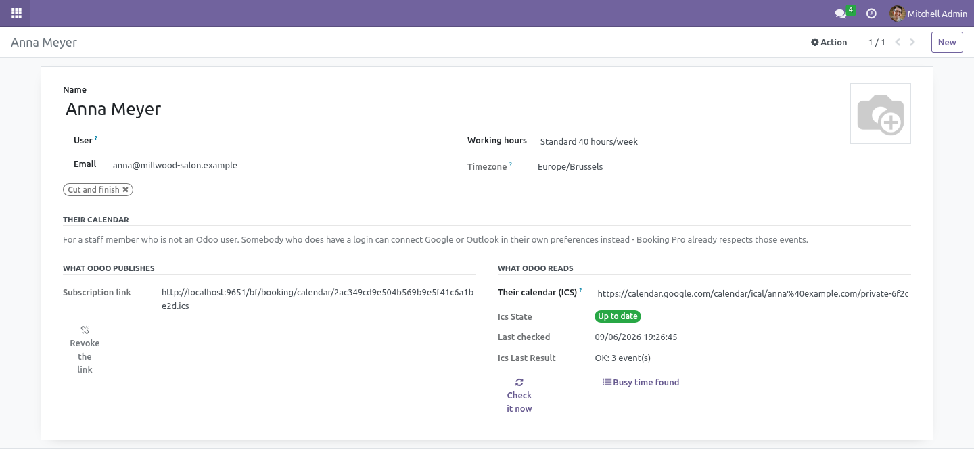The width and height of the screenshot is (974, 451).
Task: Open the apps grid menu icon
Action: point(16,13)
